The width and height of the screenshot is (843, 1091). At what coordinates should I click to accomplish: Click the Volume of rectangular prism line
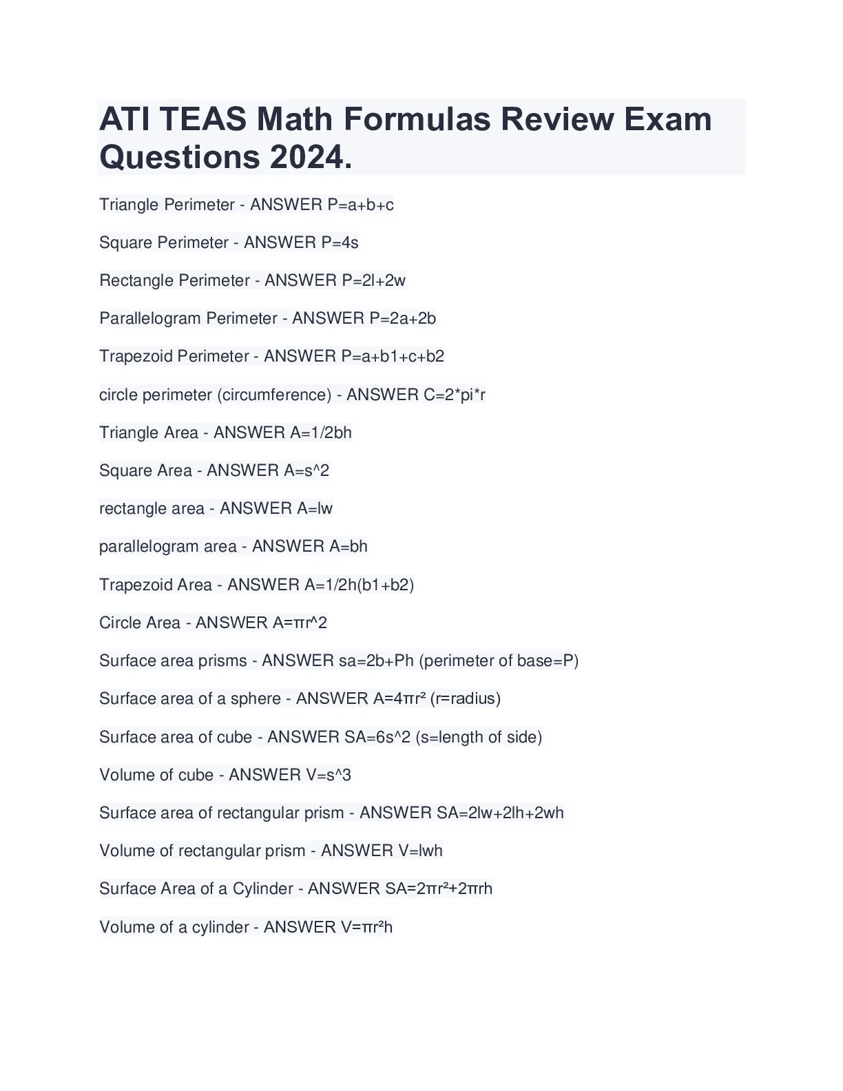click(x=271, y=851)
